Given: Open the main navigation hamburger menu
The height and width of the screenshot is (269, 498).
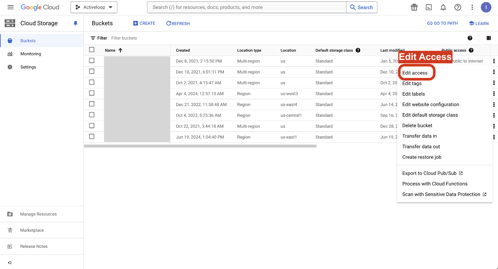Looking at the screenshot, I should tap(10, 7).
